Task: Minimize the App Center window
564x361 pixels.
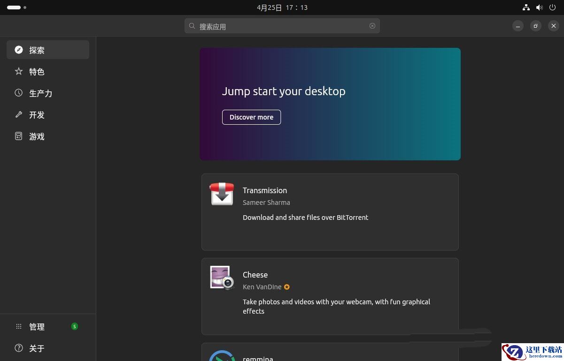Action: [x=518, y=26]
